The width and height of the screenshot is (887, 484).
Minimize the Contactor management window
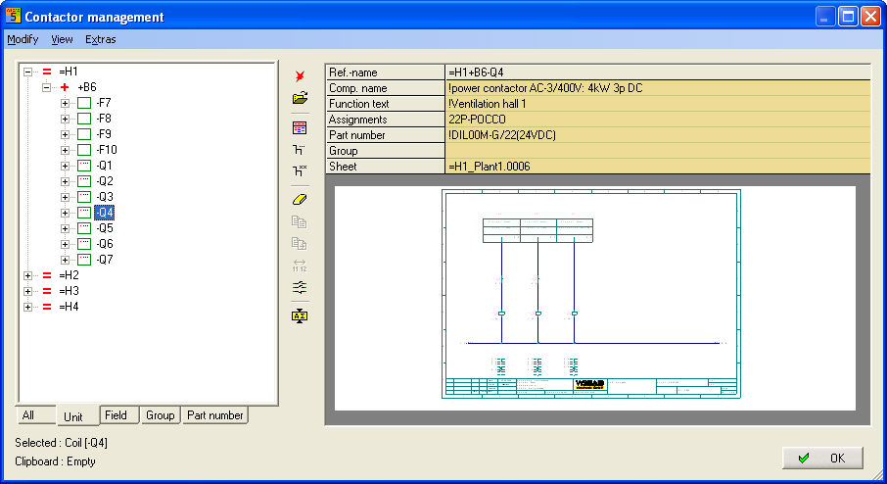pos(825,17)
